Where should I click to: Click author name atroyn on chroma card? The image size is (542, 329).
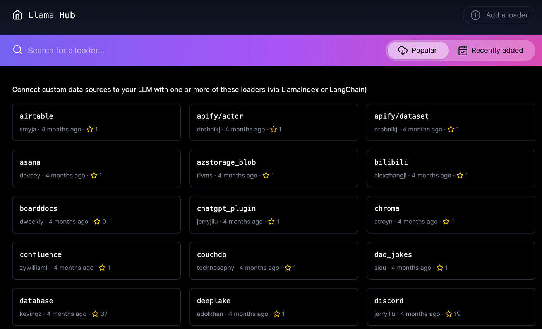(x=383, y=222)
